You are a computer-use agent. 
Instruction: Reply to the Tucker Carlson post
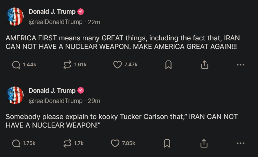(x=16, y=143)
